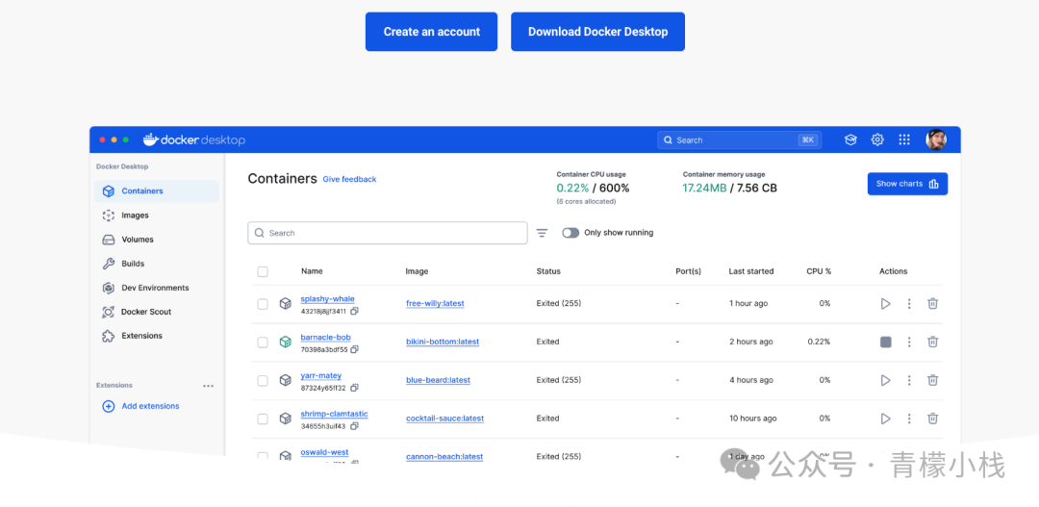1039x507 pixels.
Task: Stop the barnacle-bob container
Action: pyautogui.click(x=885, y=342)
